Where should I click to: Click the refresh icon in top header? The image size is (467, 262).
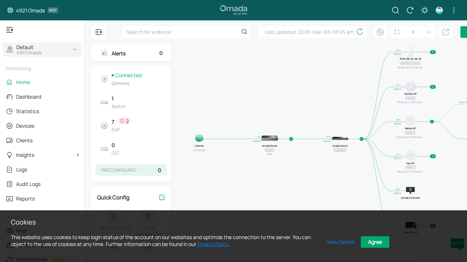coord(410,10)
